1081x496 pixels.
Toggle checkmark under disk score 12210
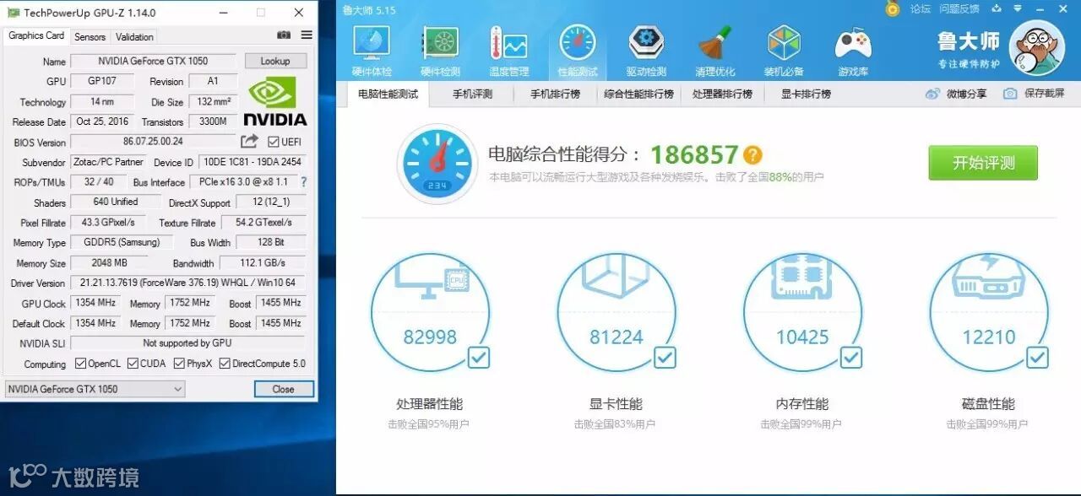point(1037,358)
